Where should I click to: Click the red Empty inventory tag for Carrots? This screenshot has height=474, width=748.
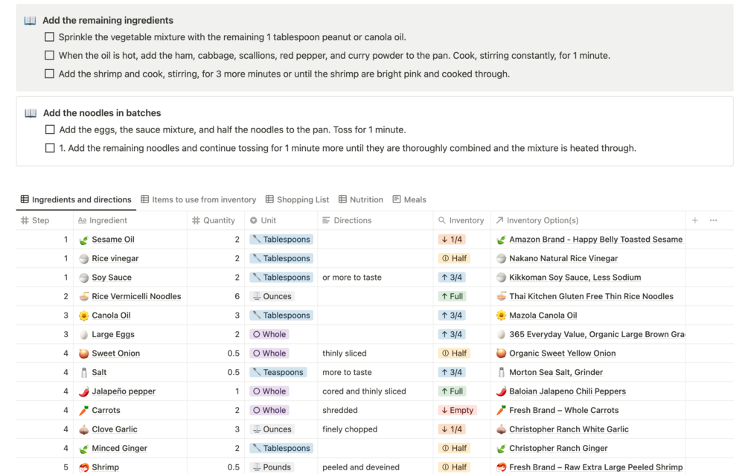(457, 410)
